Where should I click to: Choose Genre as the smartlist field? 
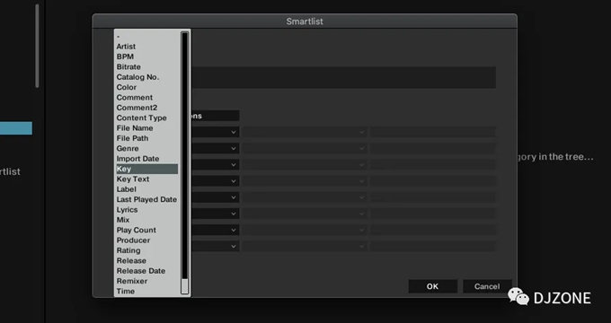coord(128,148)
